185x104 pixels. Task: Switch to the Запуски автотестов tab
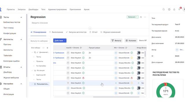pyautogui.click(x=76, y=32)
